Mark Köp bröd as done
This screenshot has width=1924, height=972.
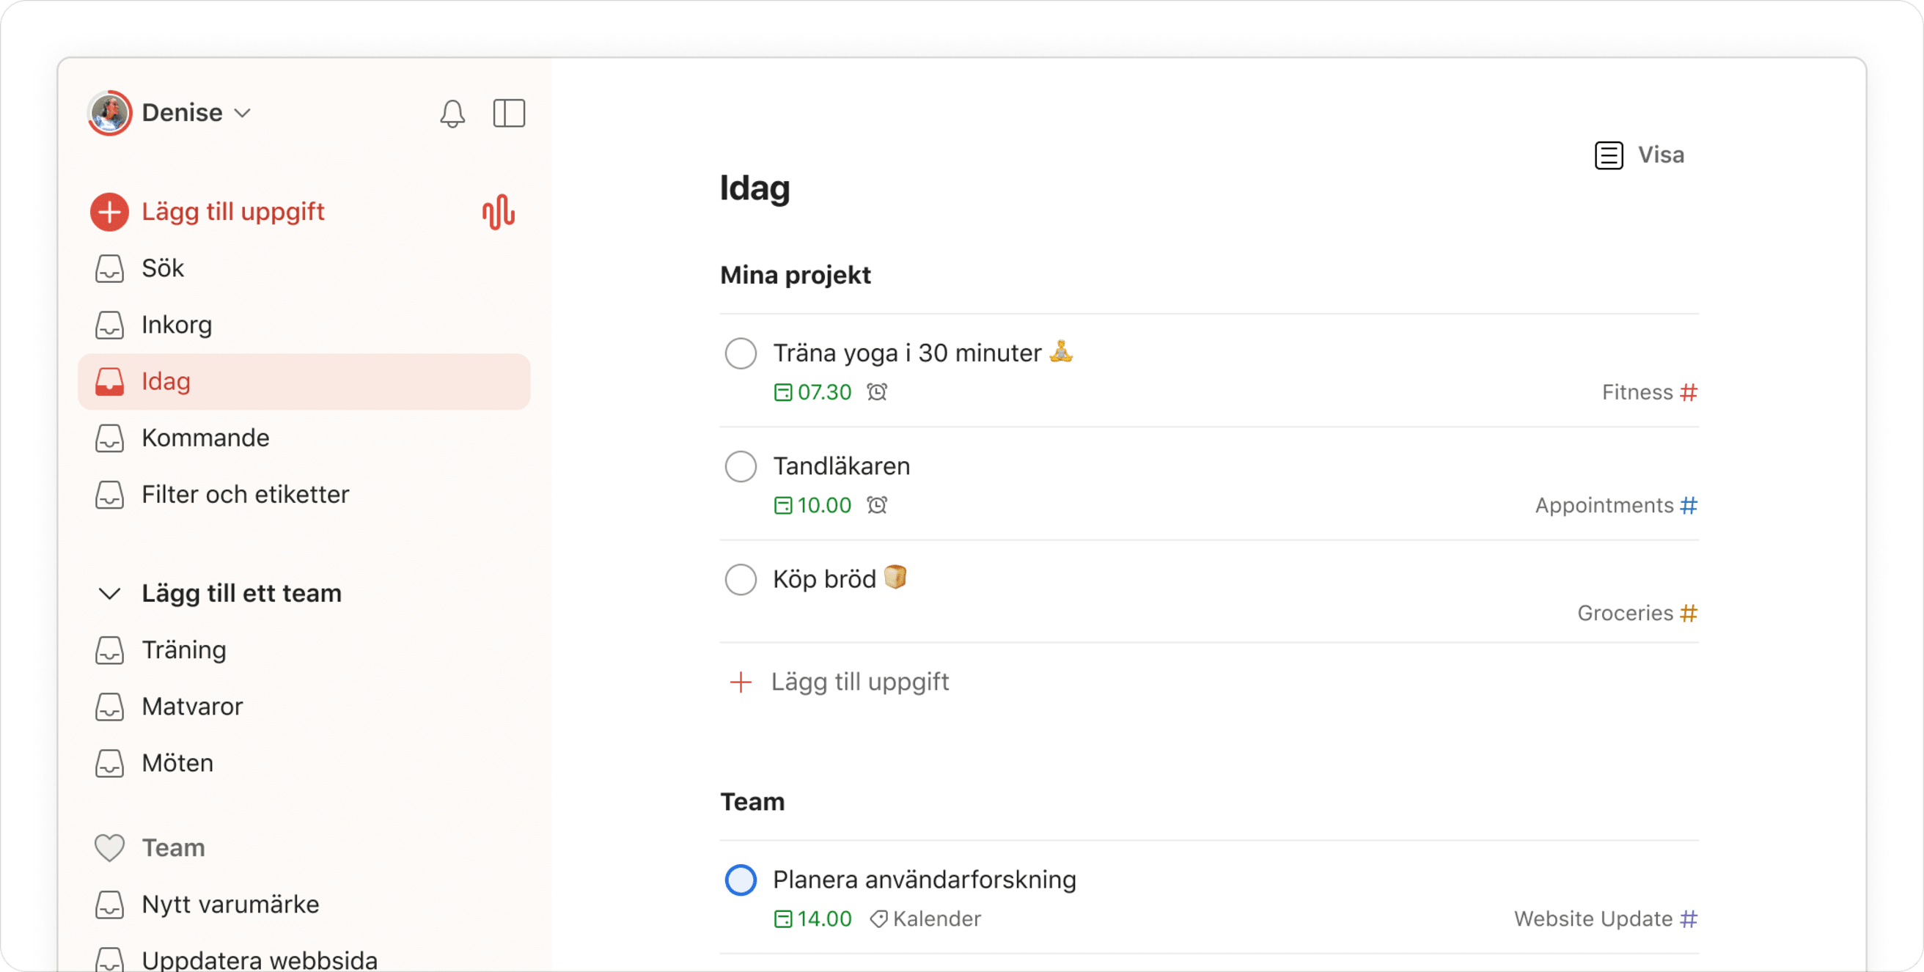pos(740,579)
